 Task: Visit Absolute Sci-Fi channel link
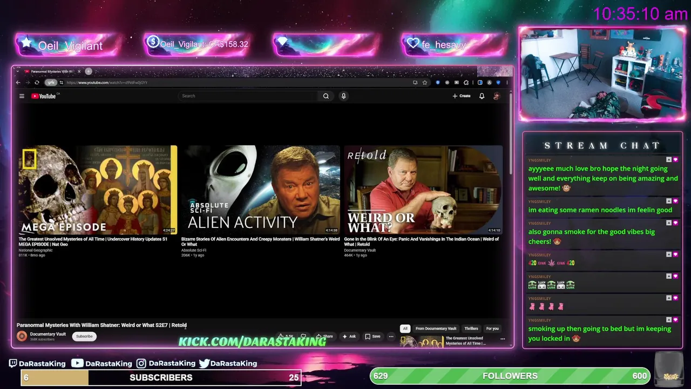(x=194, y=250)
